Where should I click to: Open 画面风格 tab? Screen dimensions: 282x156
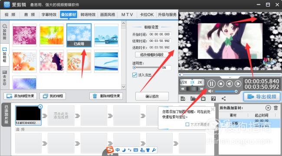[108, 15]
